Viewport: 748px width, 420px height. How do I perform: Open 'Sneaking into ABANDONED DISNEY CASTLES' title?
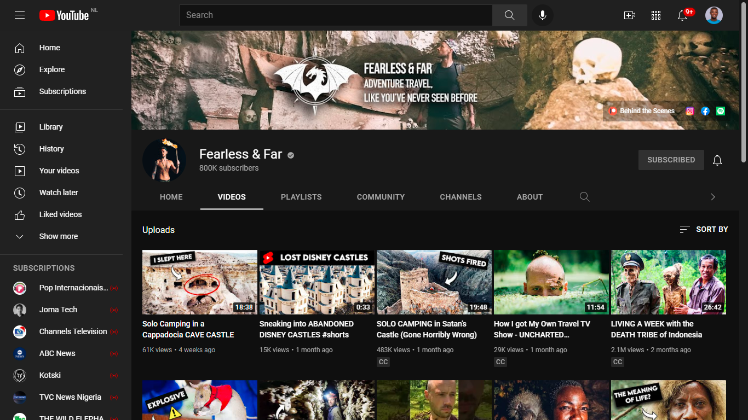(x=307, y=329)
